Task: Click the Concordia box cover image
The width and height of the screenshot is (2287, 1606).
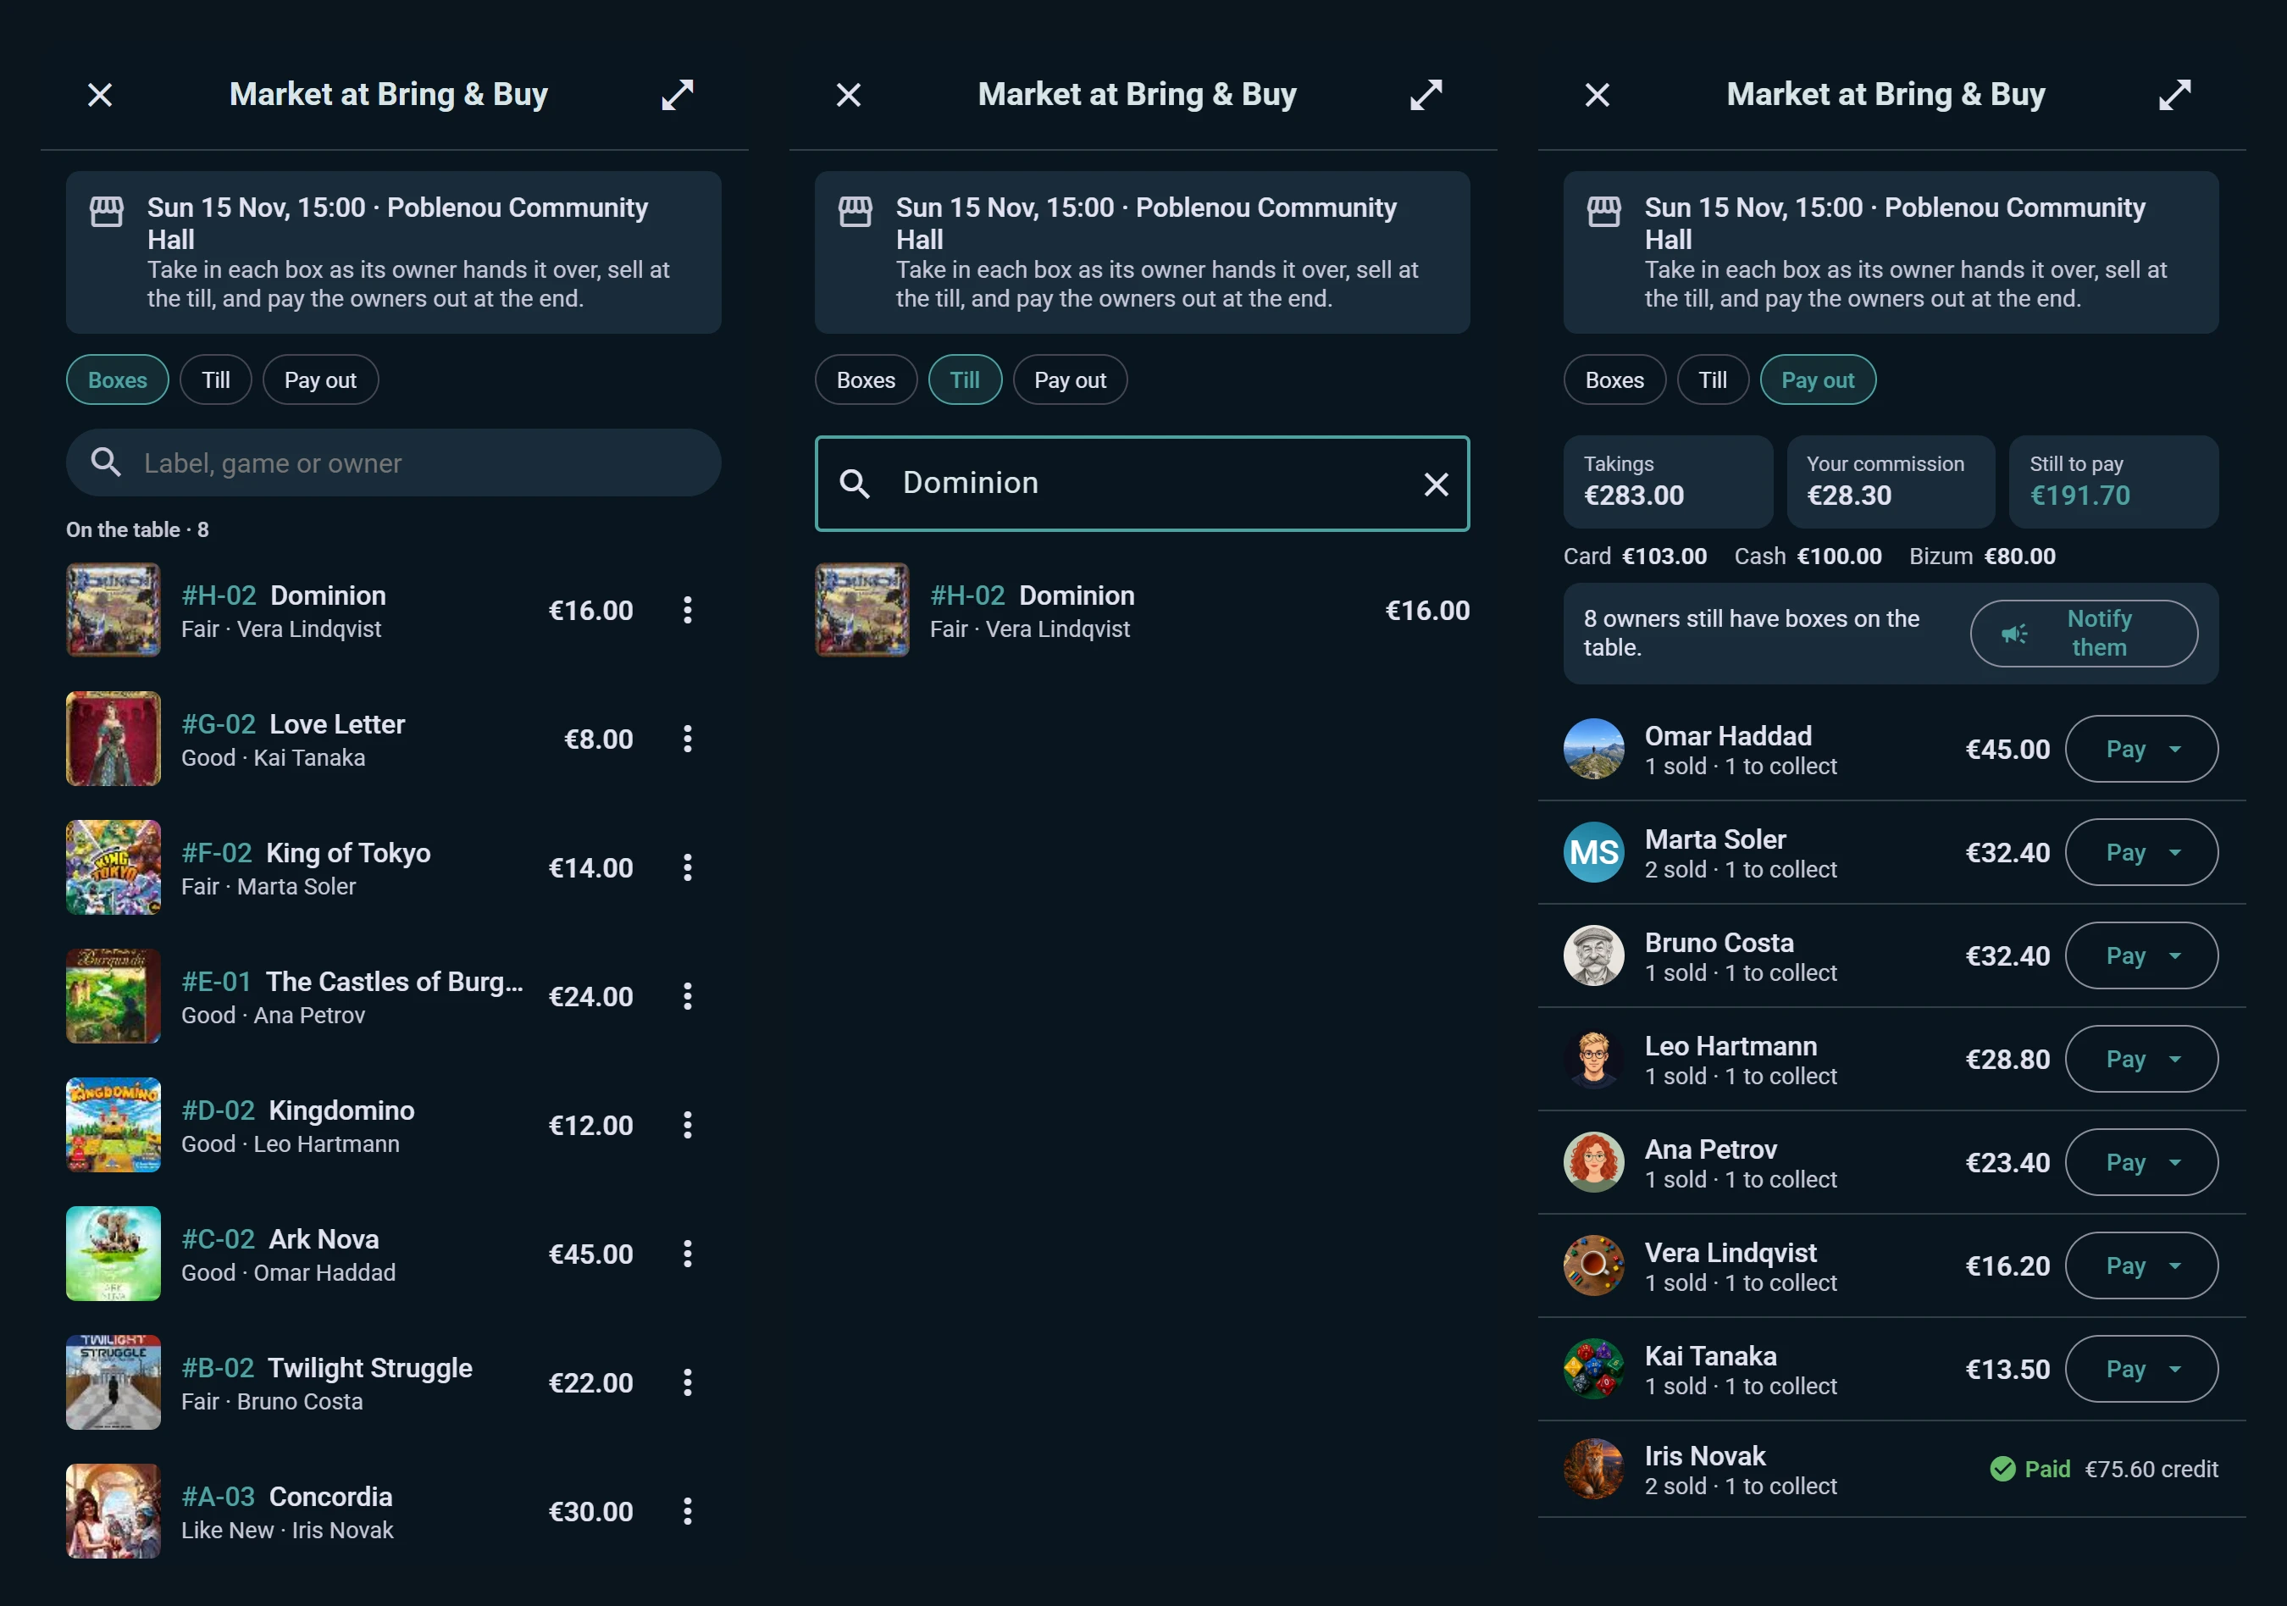Action: click(x=114, y=1511)
